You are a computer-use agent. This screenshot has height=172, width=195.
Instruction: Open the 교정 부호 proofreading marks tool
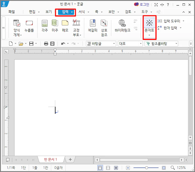point(76,28)
